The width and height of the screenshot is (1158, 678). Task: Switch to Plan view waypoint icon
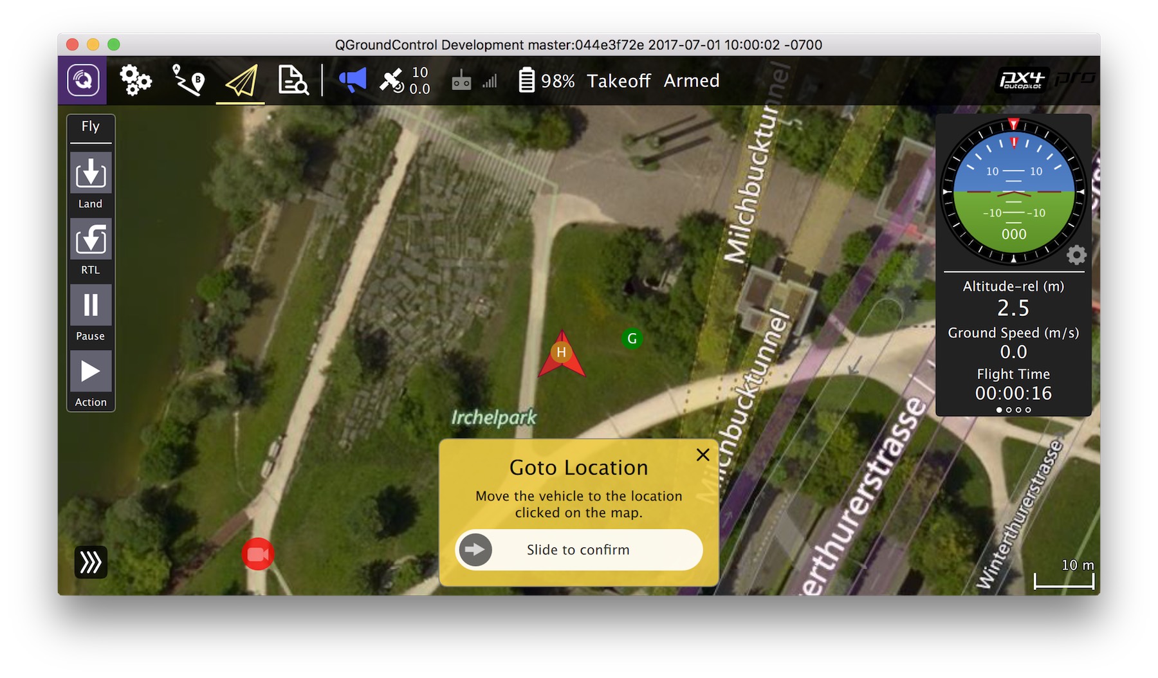188,80
